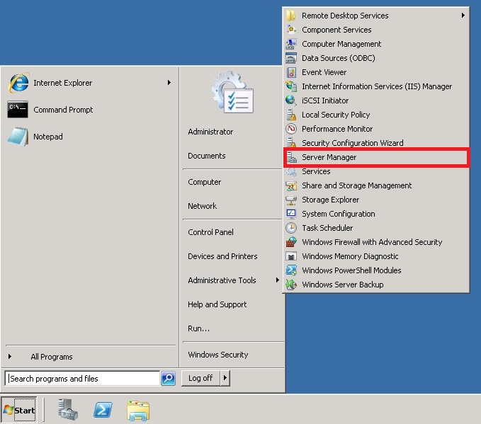
Task: Open the Command Prompt icon
Action: (18, 110)
